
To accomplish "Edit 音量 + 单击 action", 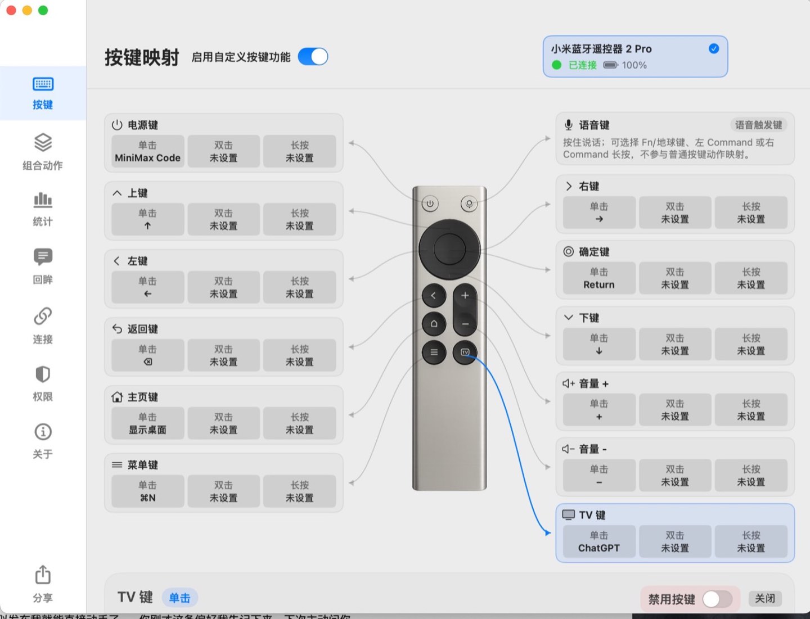I will tap(599, 410).
